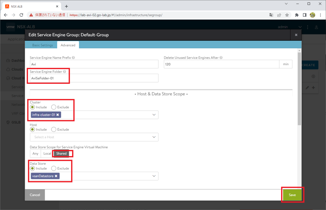Set data store scope to Local
This screenshot has width=326, height=210.
[x=47, y=154]
